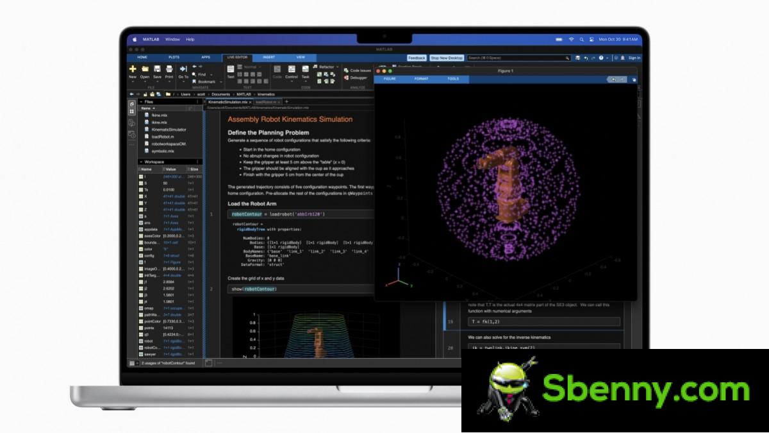The image size is (769, 433).
Task: Click the macOS Spotlight search icon
Action: [x=581, y=39]
